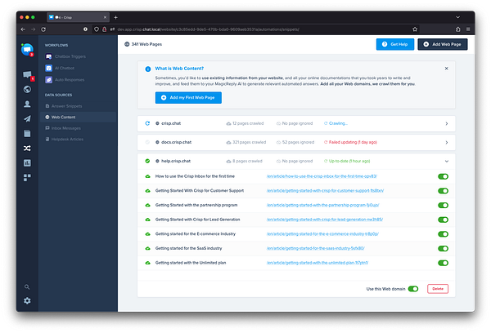
Task: Click the search magnifier icon in sidebar
Action: [27, 286]
